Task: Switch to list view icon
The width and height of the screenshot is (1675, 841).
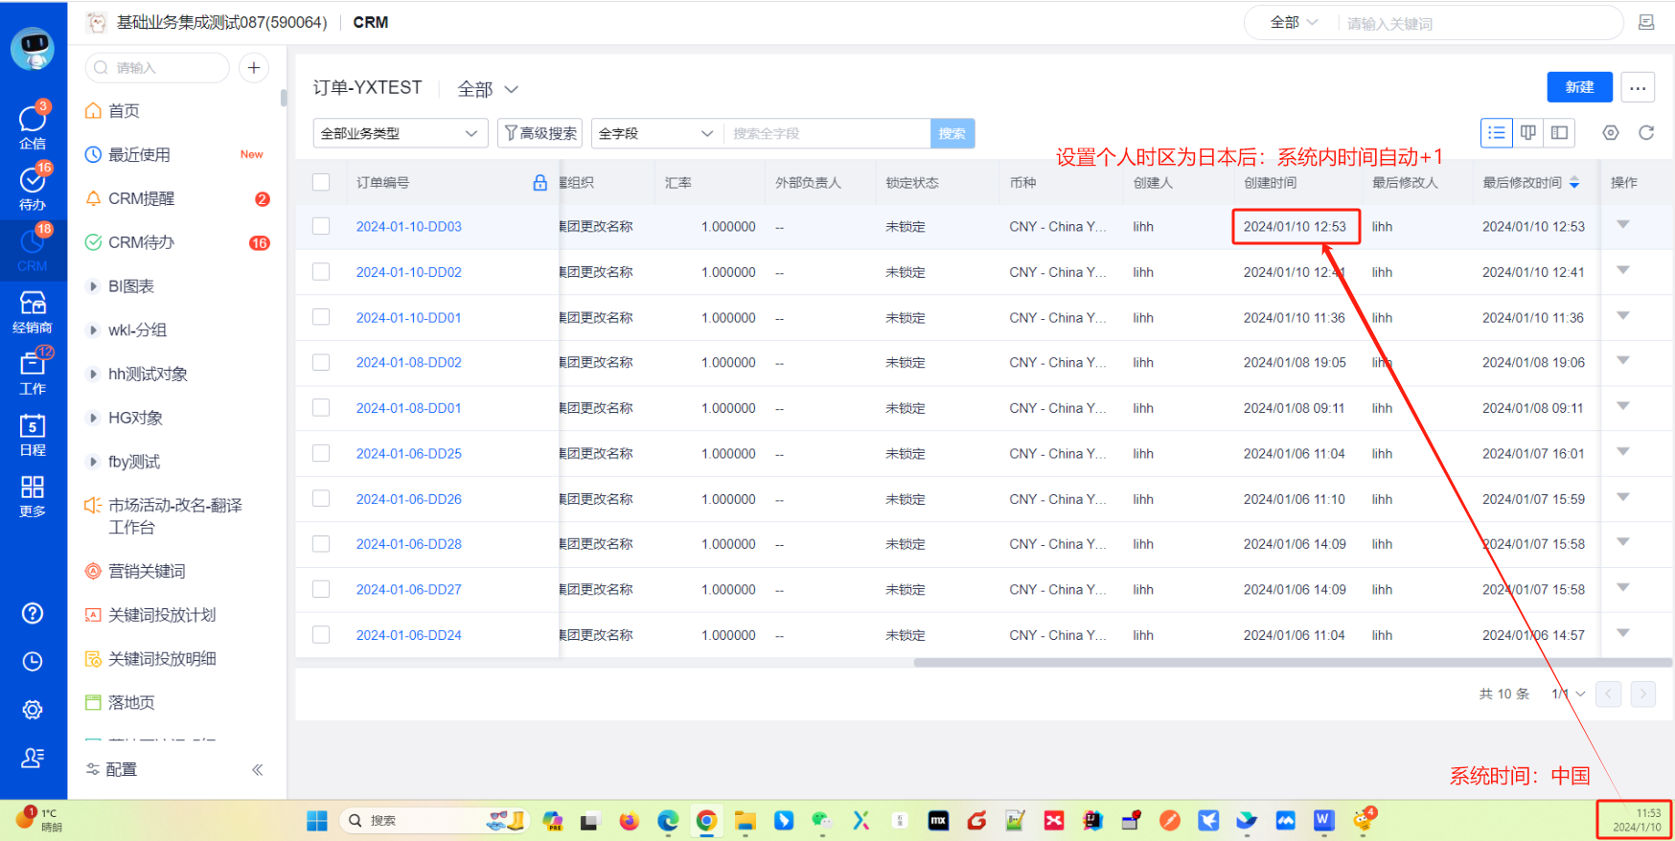Action: coord(1497,133)
